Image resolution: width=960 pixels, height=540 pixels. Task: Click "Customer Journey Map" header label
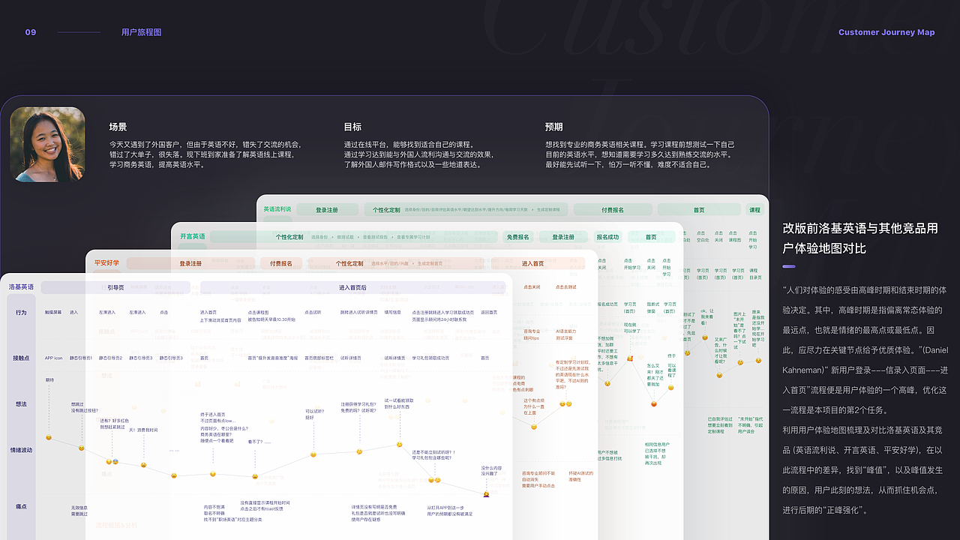click(886, 32)
